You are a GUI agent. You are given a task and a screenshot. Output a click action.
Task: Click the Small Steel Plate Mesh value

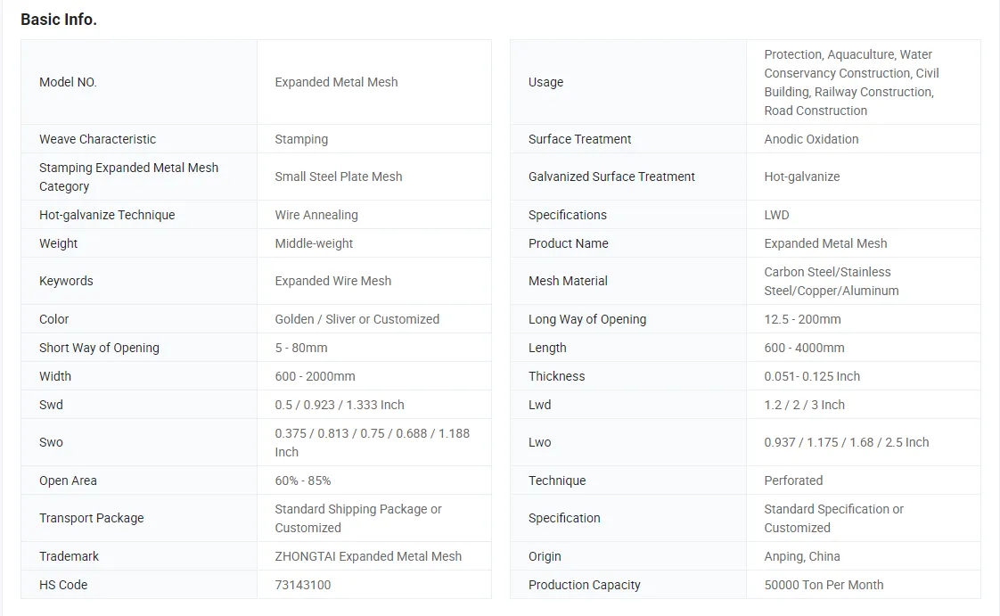(339, 177)
